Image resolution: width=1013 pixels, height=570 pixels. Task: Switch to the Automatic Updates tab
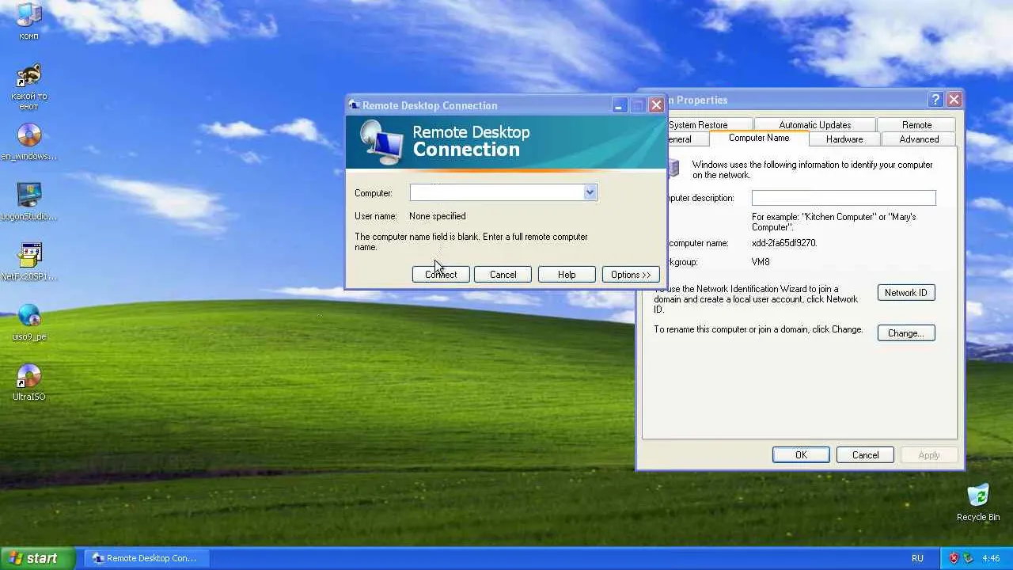coord(814,125)
